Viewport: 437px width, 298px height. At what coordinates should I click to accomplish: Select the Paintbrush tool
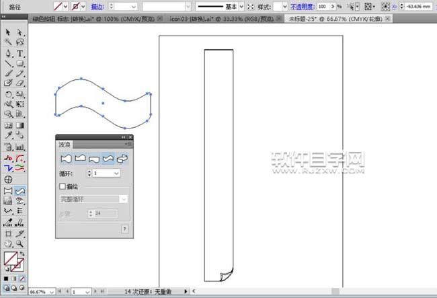coord(8,73)
